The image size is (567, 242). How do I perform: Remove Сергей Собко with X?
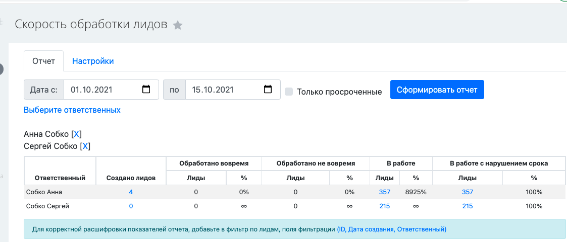(x=85, y=146)
